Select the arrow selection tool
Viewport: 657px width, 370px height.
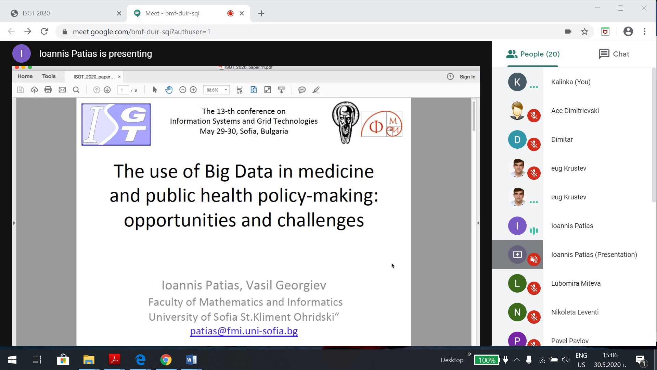(x=155, y=90)
